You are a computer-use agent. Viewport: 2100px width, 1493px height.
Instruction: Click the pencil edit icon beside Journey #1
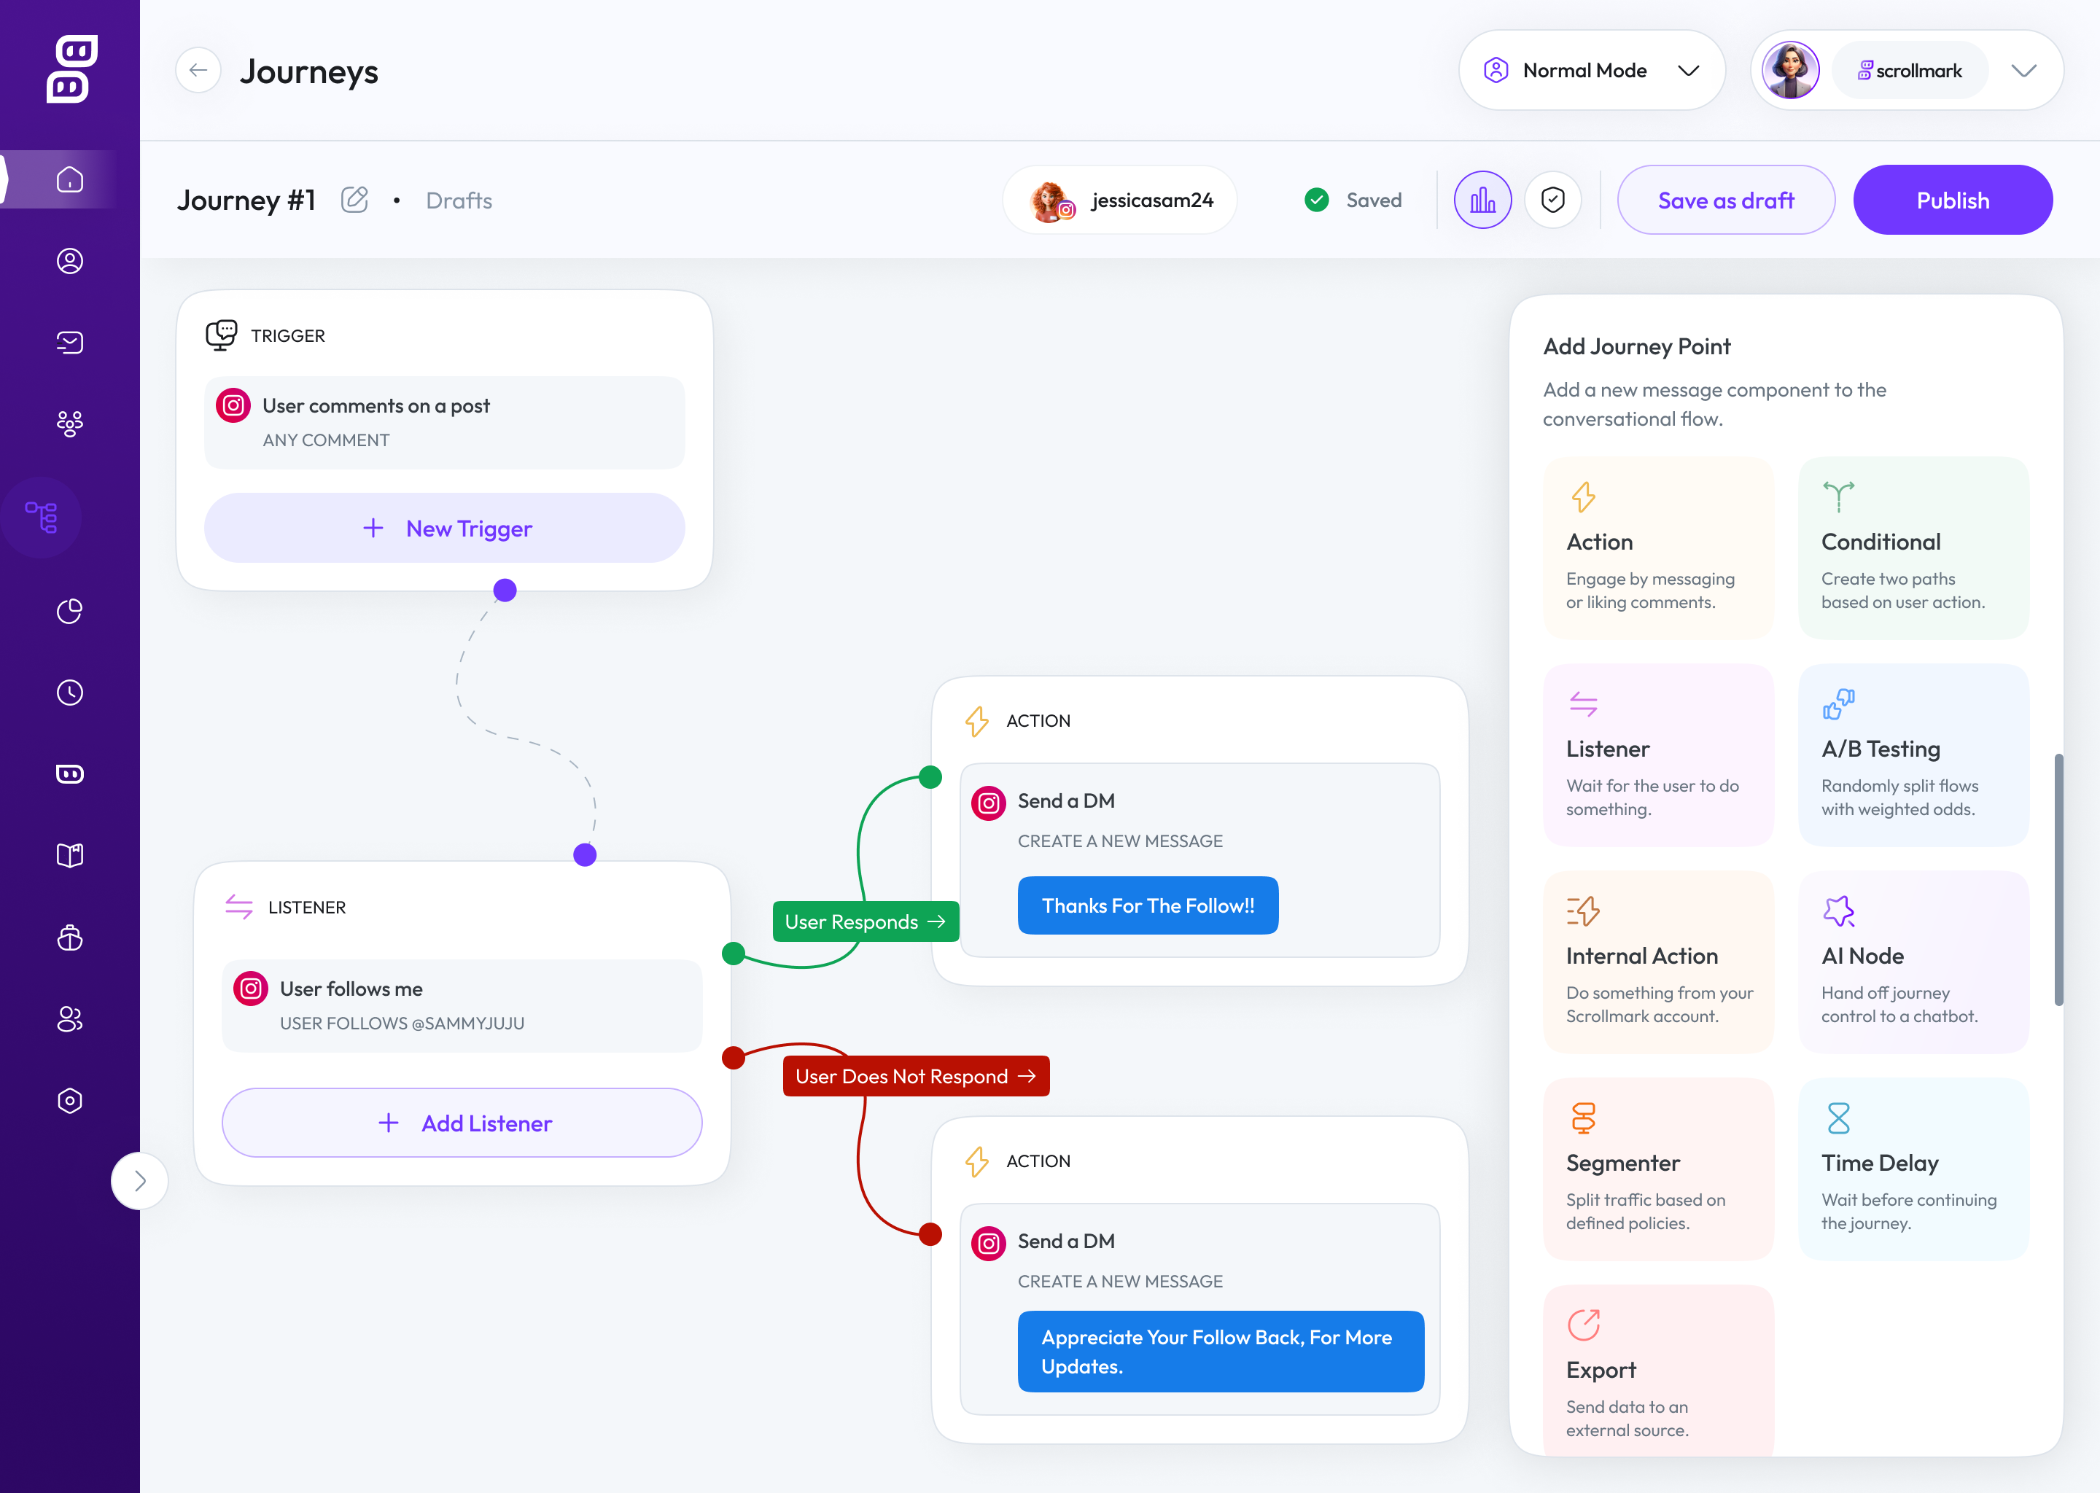click(354, 200)
